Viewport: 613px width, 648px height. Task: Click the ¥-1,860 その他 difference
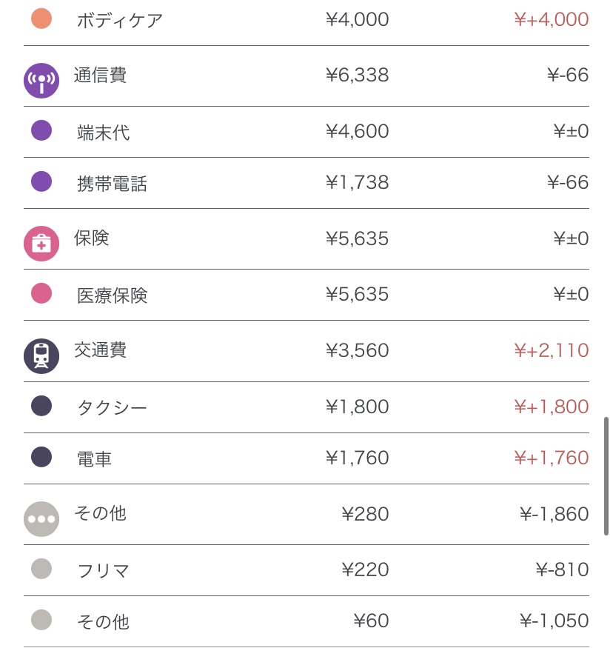click(554, 514)
